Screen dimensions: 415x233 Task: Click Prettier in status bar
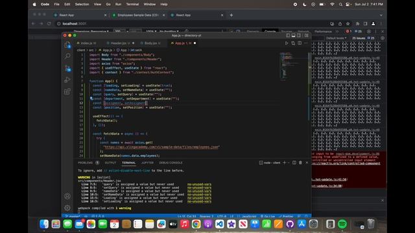[286, 216]
